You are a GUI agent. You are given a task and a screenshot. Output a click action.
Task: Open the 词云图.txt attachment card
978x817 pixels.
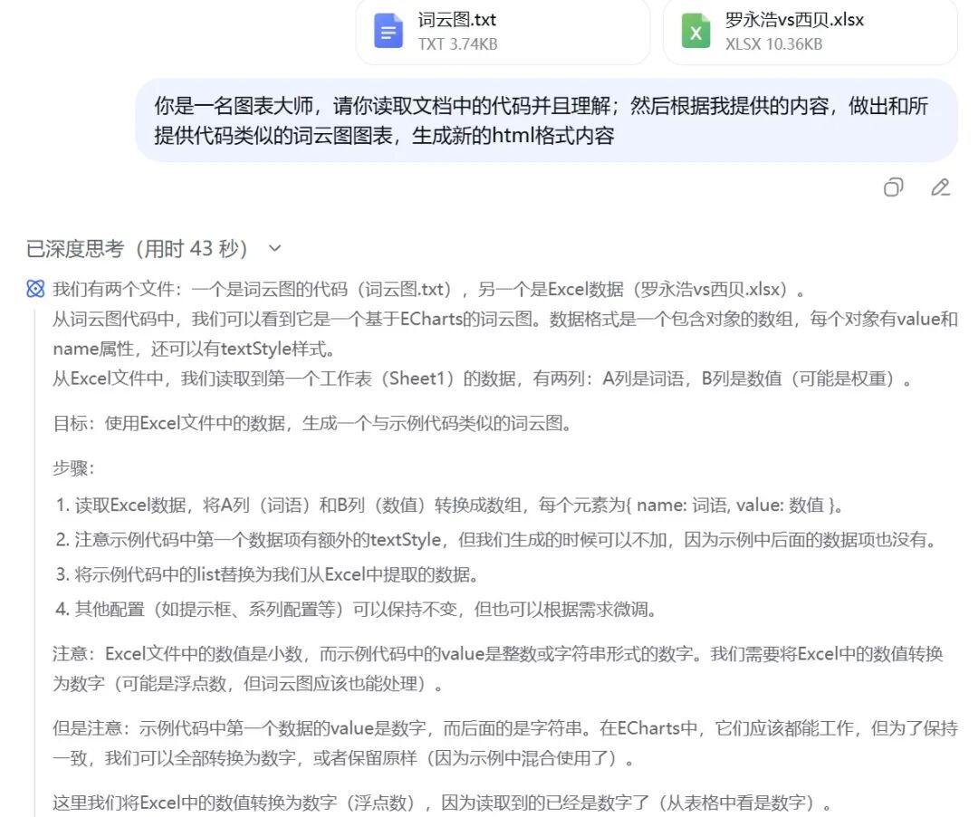tap(503, 32)
